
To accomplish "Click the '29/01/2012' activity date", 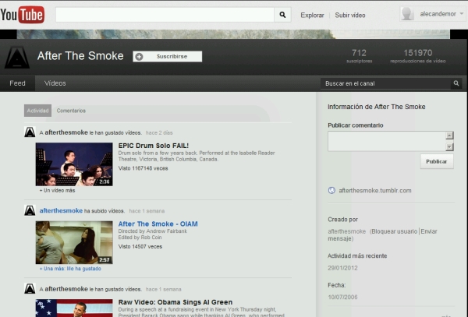I will click(x=342, y=268).
